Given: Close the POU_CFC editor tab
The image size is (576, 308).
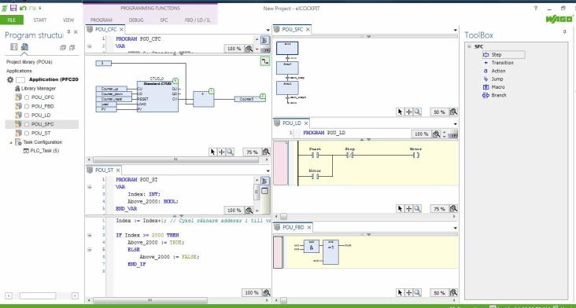Looking at the screenshot, I should [121, 29].
